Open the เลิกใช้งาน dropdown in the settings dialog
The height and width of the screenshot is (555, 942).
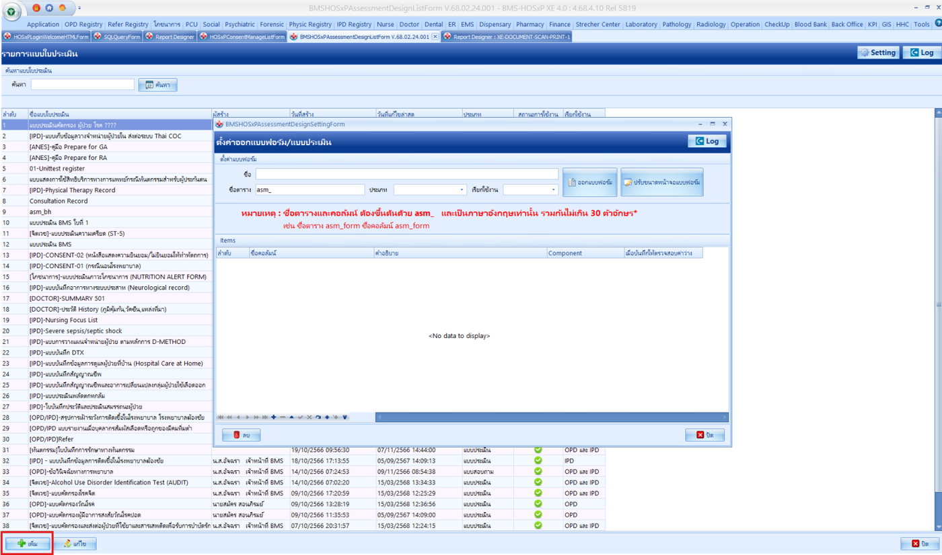coord(553,190)
